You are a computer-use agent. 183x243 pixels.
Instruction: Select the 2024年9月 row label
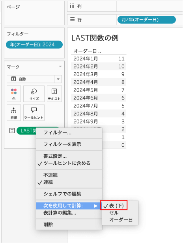tap(86, 121)
